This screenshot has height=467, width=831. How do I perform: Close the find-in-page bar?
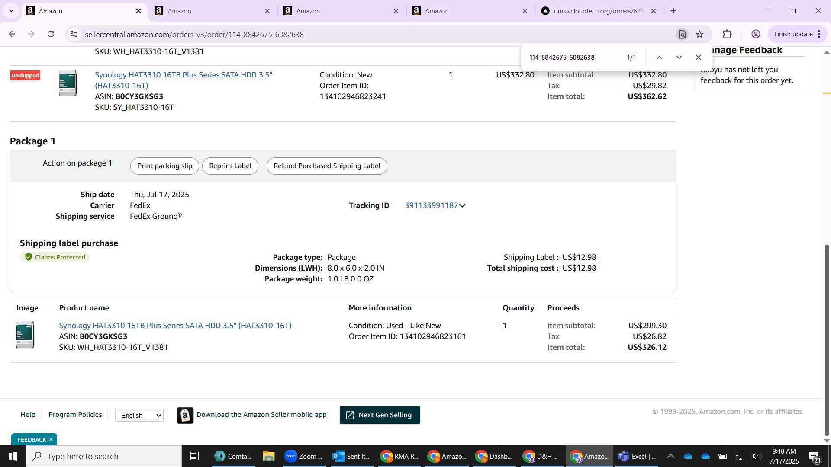(x=699, y=57)
